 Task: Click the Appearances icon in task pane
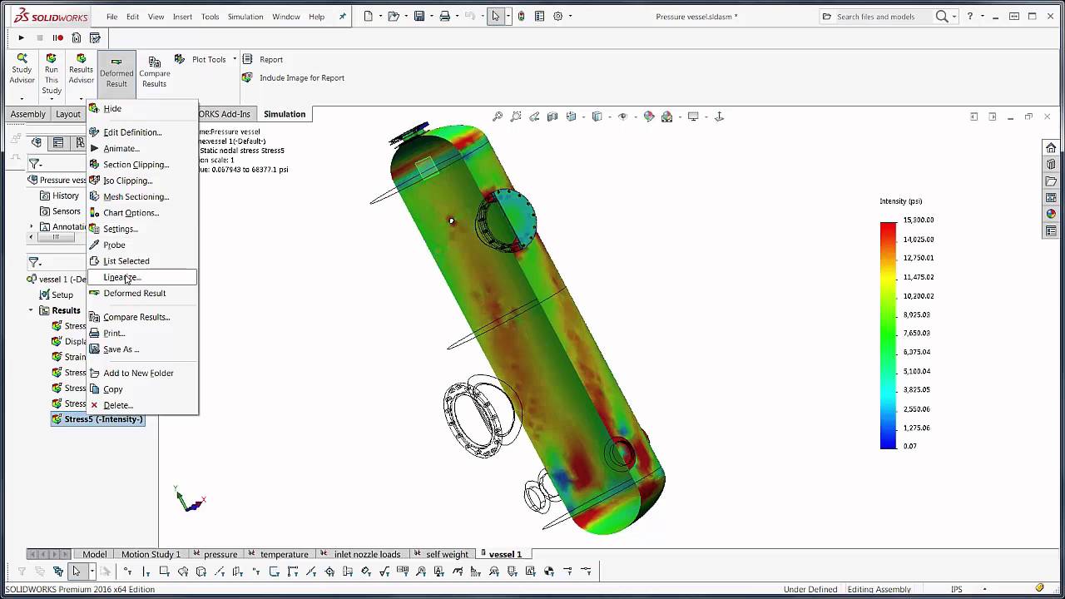coord(1051,214)
